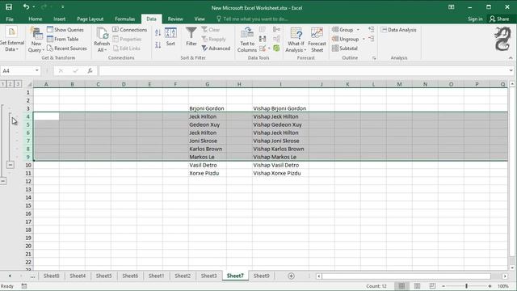Click Sign in link

coord(475,19)
